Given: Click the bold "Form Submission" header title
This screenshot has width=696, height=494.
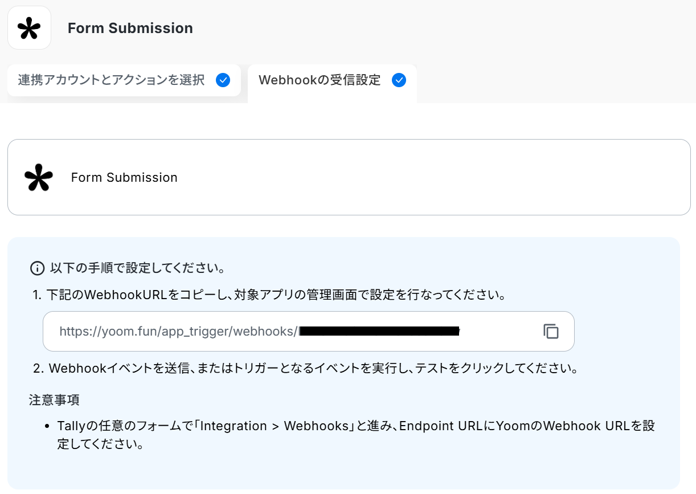Looking at the screenshot, I should [x=130, y=28].
